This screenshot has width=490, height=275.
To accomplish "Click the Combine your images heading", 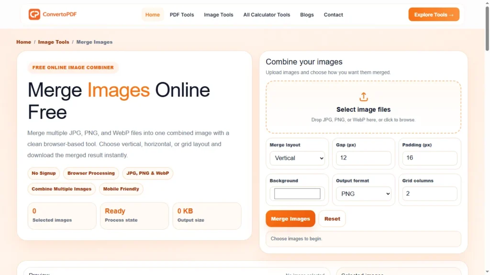I will (304, 62).
